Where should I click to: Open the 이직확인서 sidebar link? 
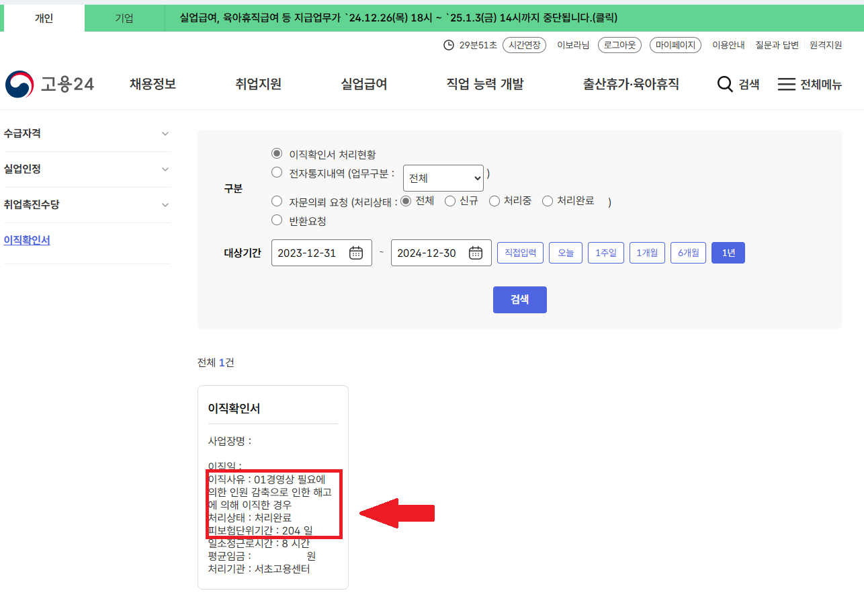[27, 239]
